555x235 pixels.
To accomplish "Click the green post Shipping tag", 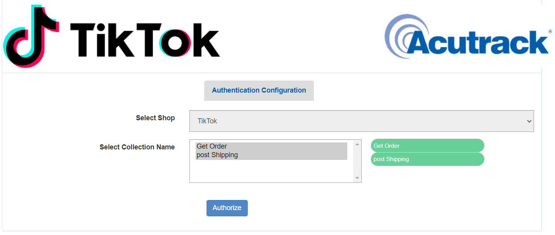I will pos(427,159).
